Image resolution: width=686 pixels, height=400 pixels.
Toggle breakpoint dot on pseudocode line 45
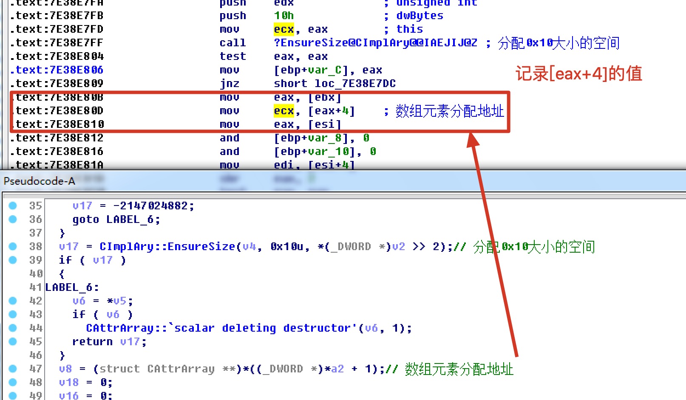(x=13, y=341)
